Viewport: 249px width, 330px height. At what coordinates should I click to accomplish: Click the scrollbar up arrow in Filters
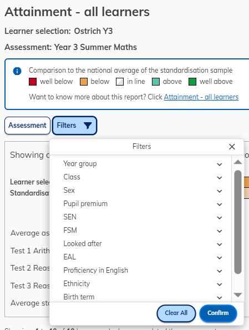point(238,162)
